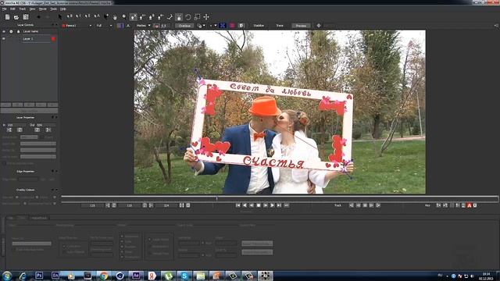500x281 pixels.
Task: Open Photoshop from the Windows taskbar
Action: tap(39, 276)
